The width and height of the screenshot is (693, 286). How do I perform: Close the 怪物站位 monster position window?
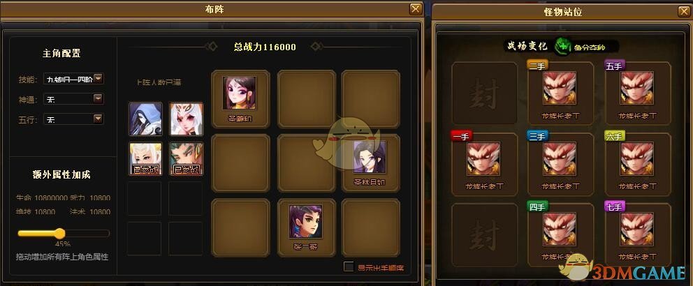(x=684, y=11)
